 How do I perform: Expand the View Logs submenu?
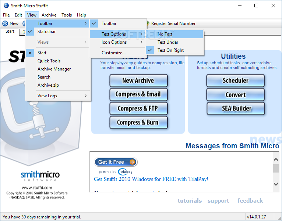coord(57,96)
